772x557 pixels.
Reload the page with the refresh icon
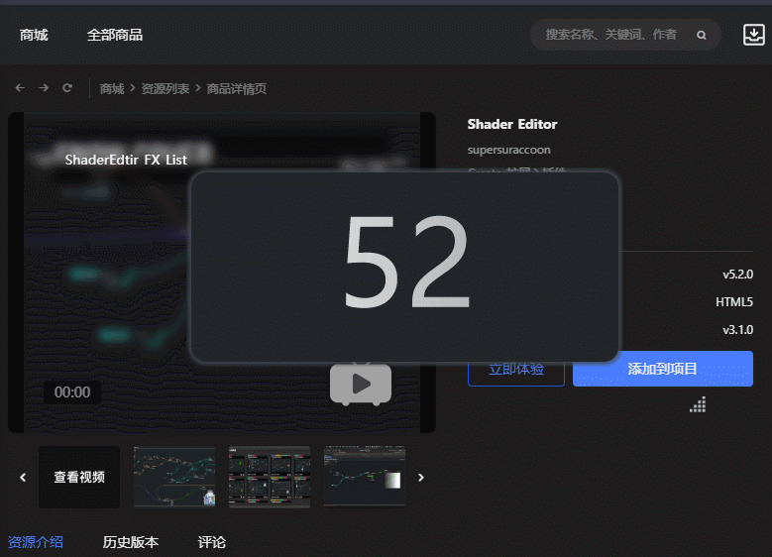pyautogui.click(x=67, y=87)
